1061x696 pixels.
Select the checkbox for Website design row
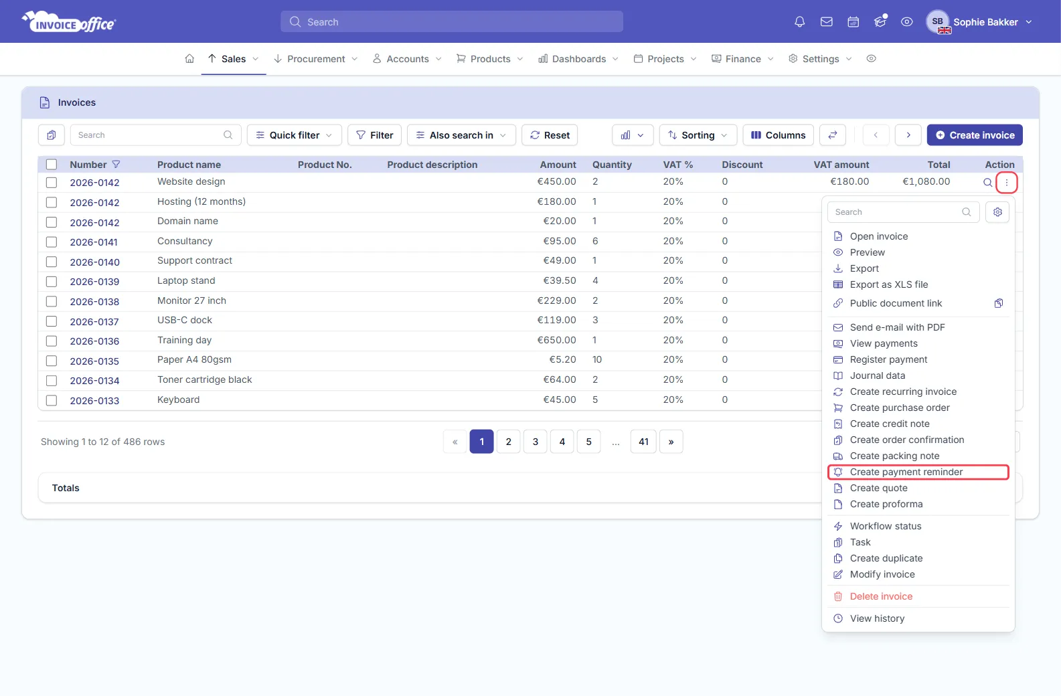52,182
